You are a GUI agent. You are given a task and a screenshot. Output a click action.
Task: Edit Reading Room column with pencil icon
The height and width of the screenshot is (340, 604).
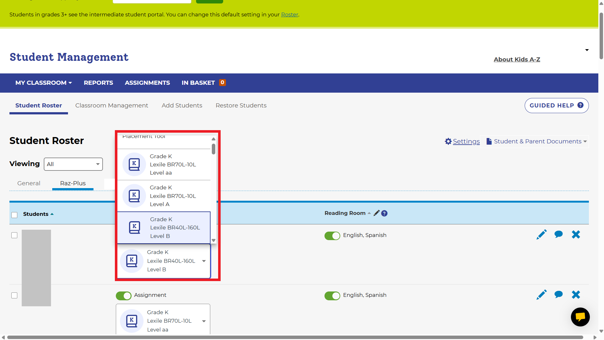point(376,213)
